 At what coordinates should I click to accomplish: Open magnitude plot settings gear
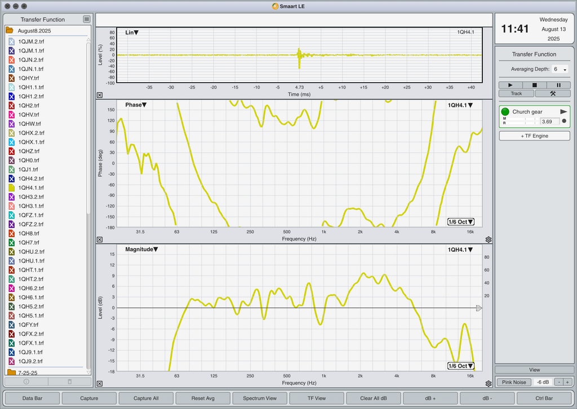pos(489,384)
